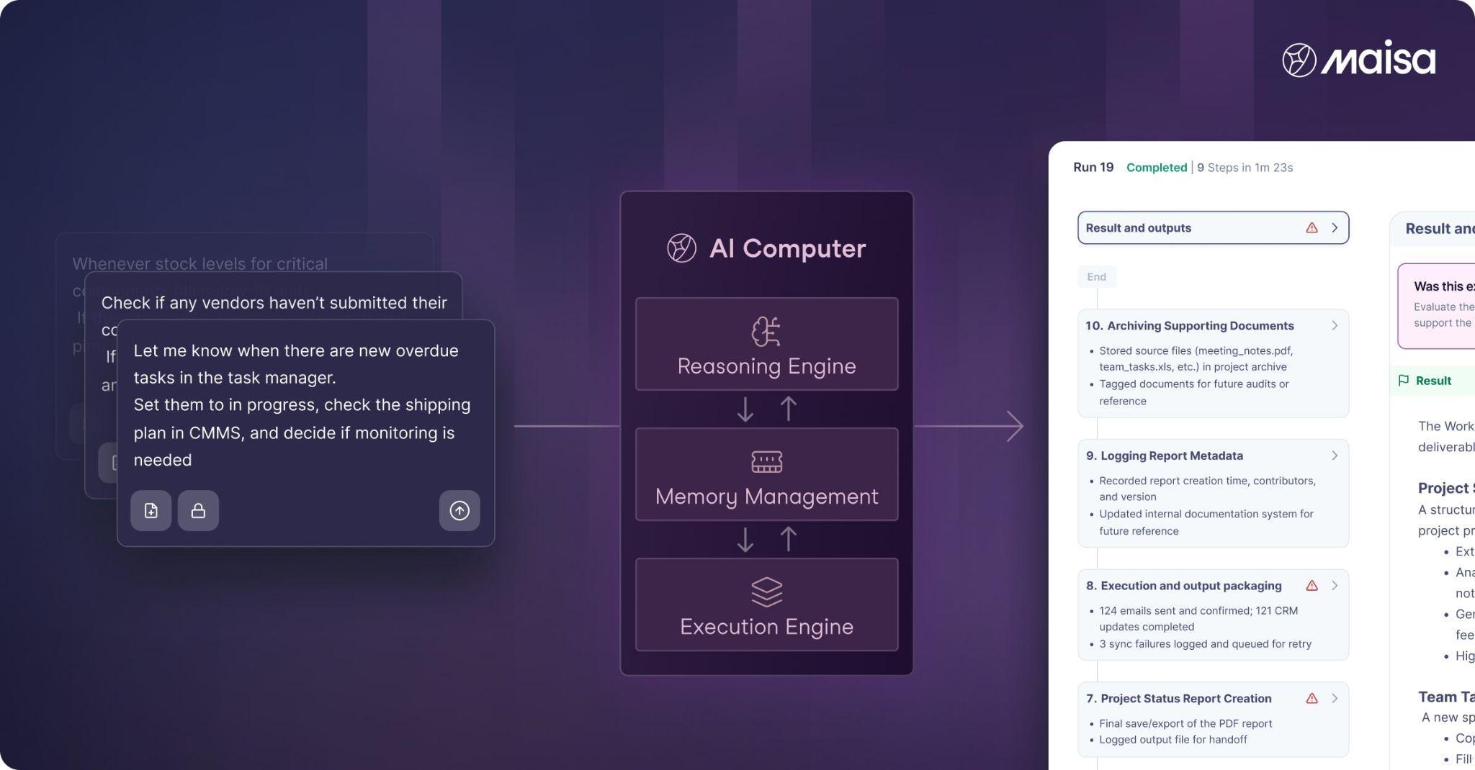Click warning icon on Result and outputs
The image size is (1475, 770).
point(1312,228)
